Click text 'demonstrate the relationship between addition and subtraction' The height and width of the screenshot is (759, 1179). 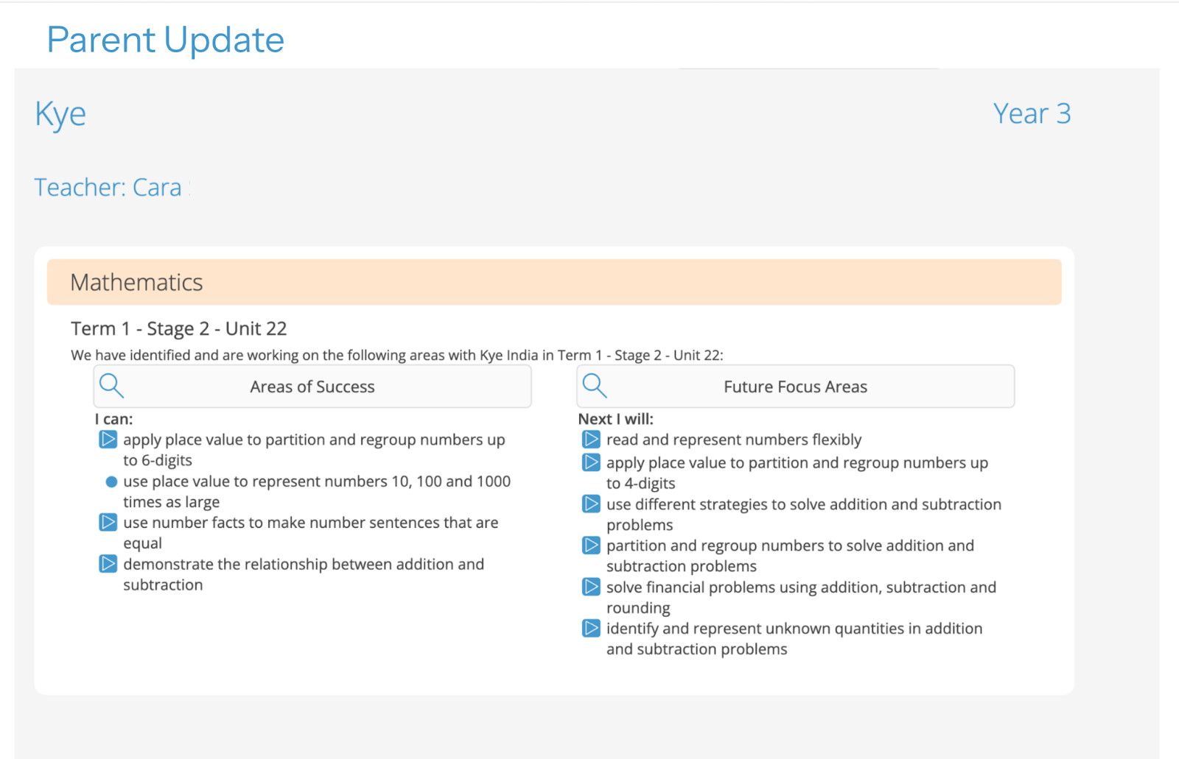point(304,574)
